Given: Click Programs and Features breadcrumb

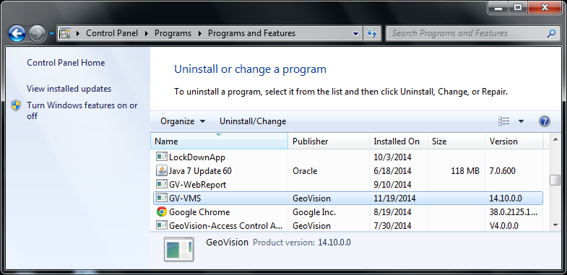Looking at the screenshot, I should [x=251, y=33].
